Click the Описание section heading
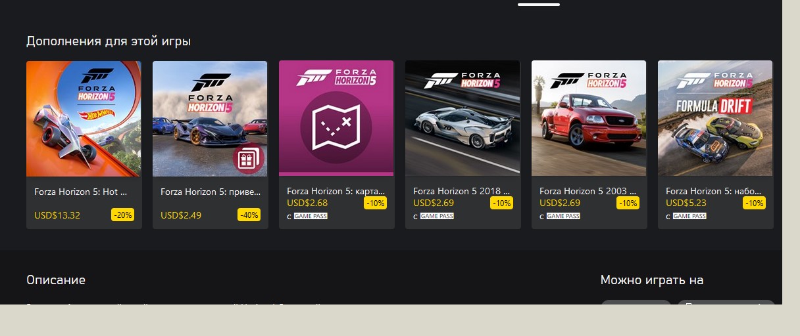 56,280
